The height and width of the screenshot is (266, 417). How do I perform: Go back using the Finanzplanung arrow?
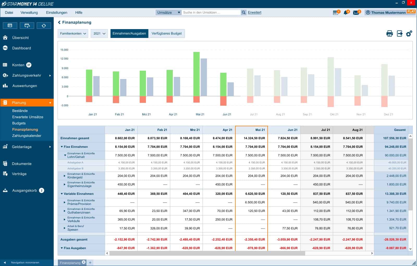pos(59,22)
